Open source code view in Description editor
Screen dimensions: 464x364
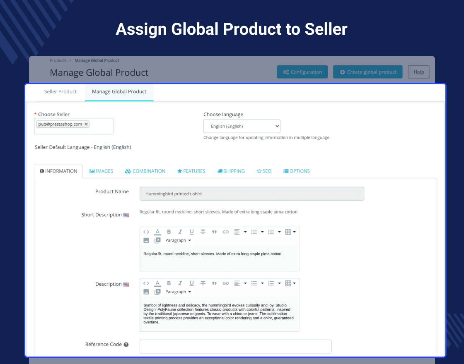(x=146, y=283)
